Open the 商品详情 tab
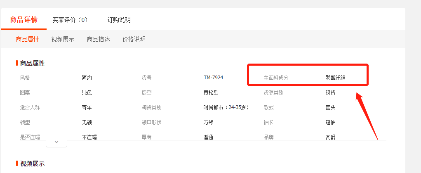 (x=24, y=20)
